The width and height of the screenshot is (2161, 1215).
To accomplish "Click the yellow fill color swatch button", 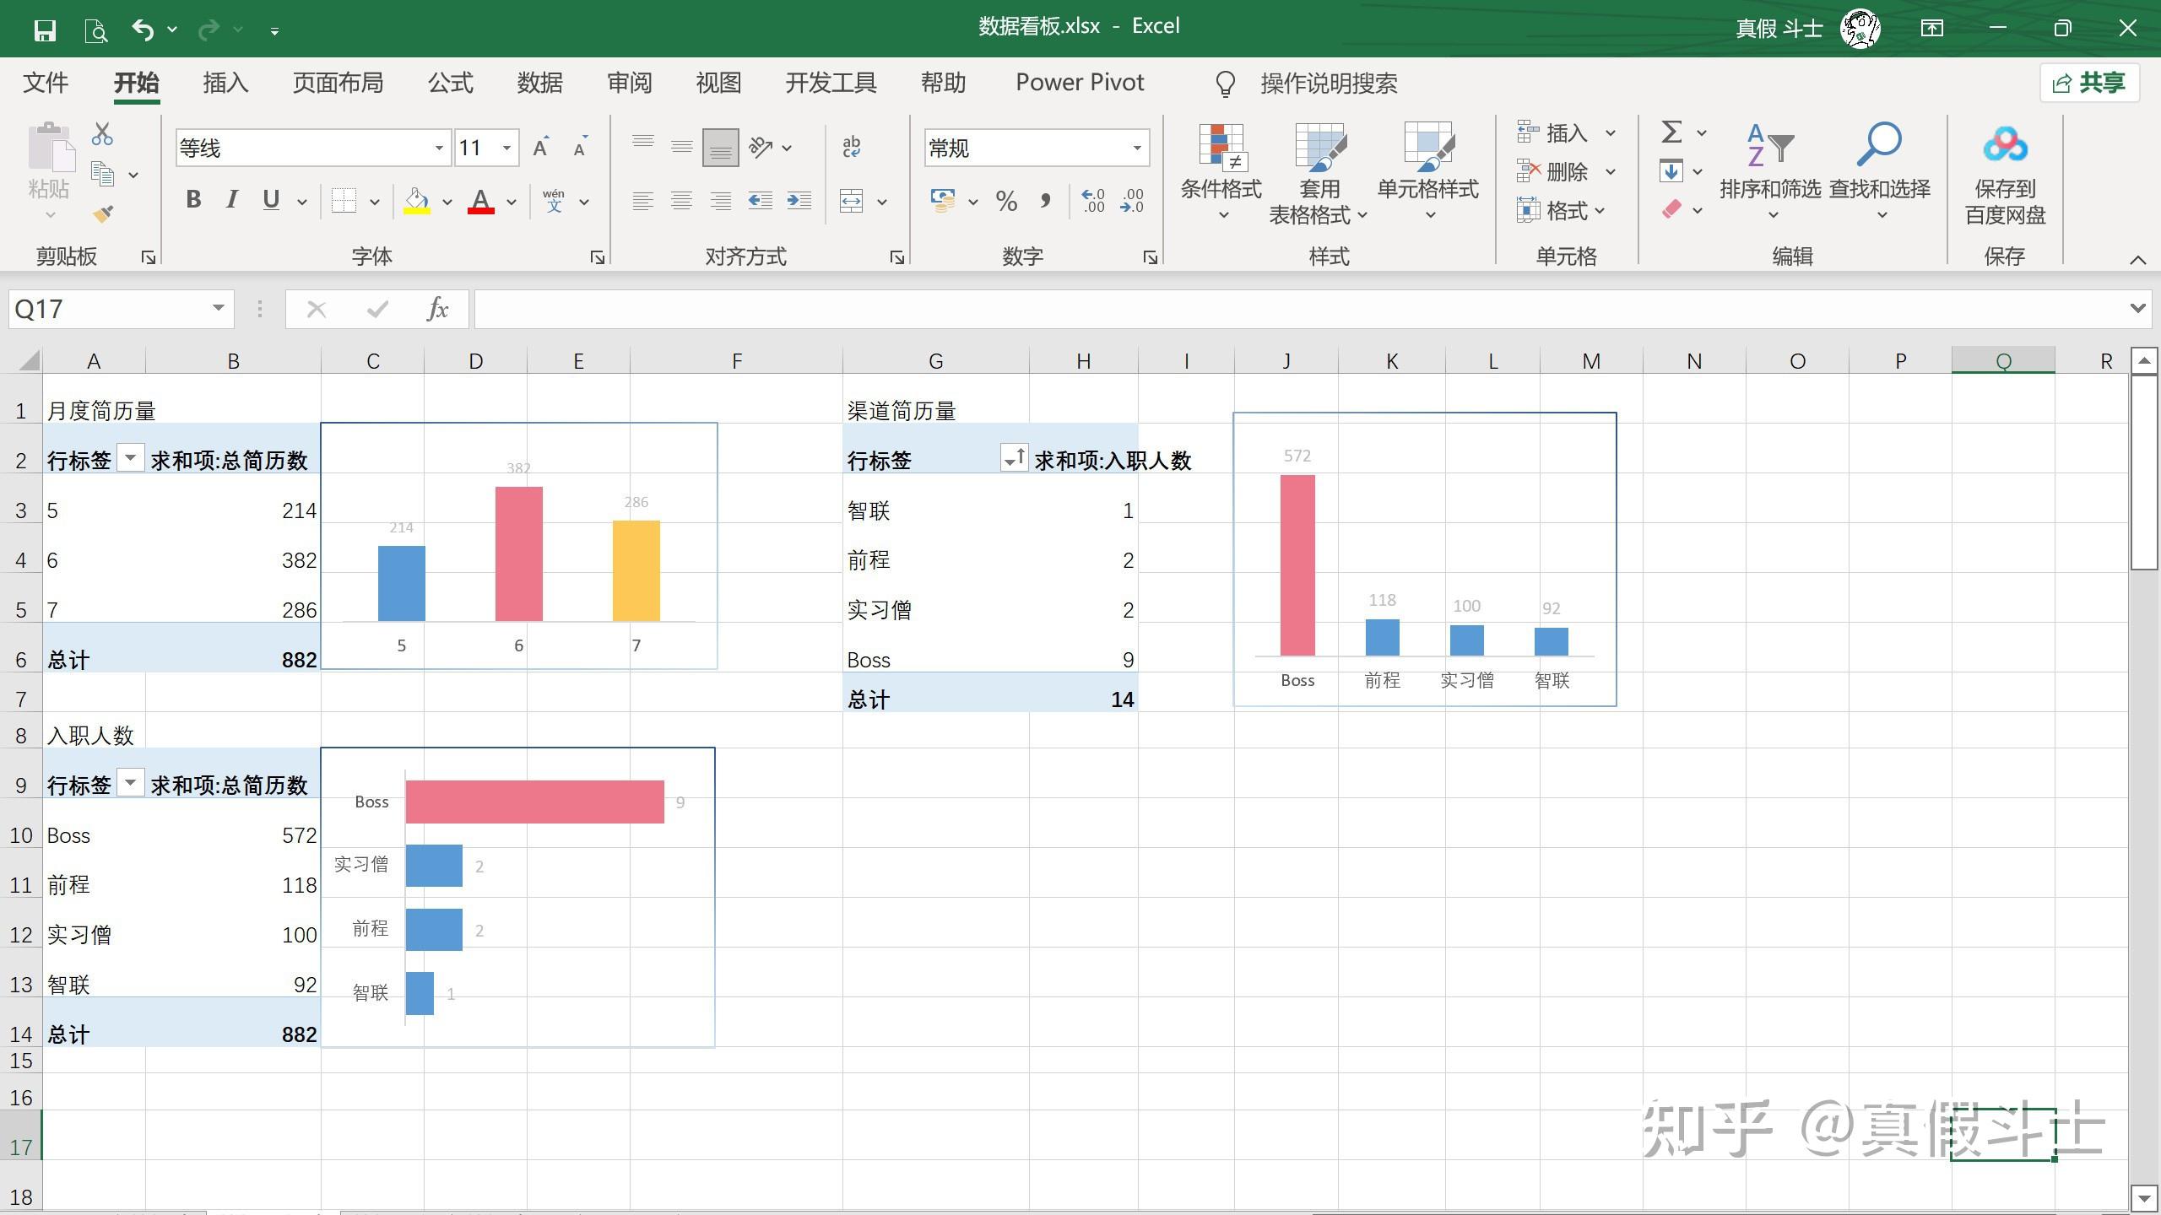I will [x=417, y=202].
